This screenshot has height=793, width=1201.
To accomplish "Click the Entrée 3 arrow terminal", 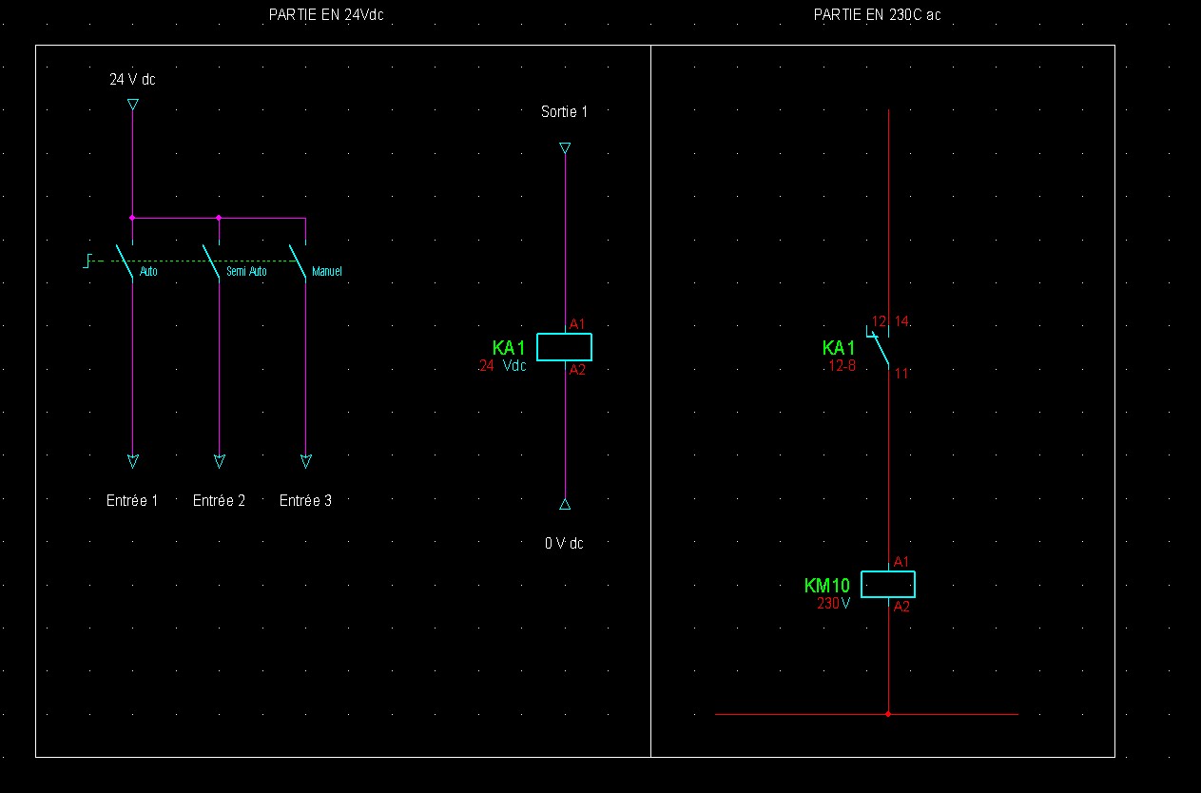I will click(x=306, y=461).
